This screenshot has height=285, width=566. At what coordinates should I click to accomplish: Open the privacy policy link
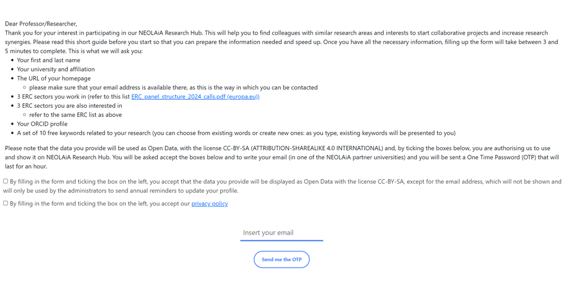(x=210, y=204)
